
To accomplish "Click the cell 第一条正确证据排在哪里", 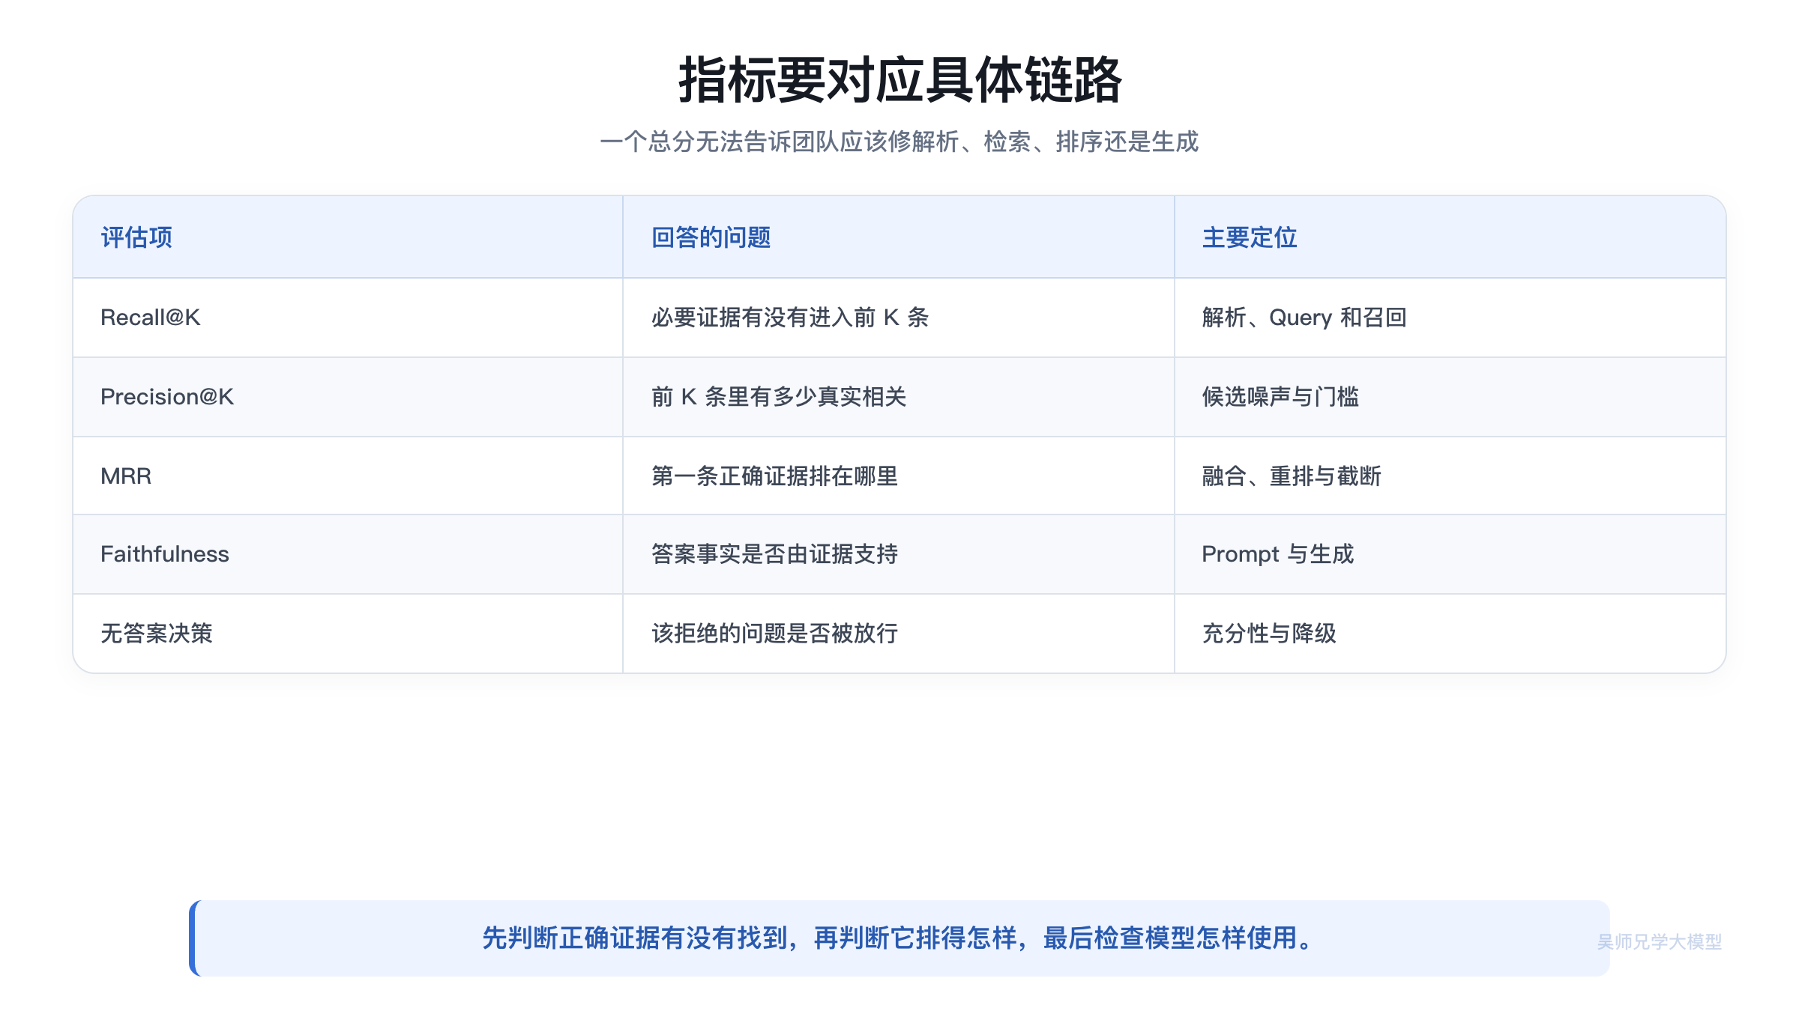I will (899, 476).
